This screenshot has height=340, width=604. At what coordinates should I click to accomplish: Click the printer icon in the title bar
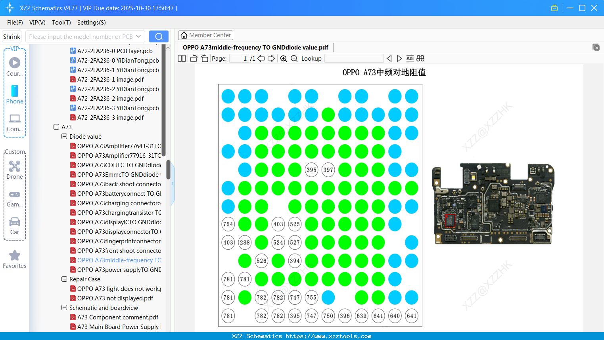[x=554, y=8]
